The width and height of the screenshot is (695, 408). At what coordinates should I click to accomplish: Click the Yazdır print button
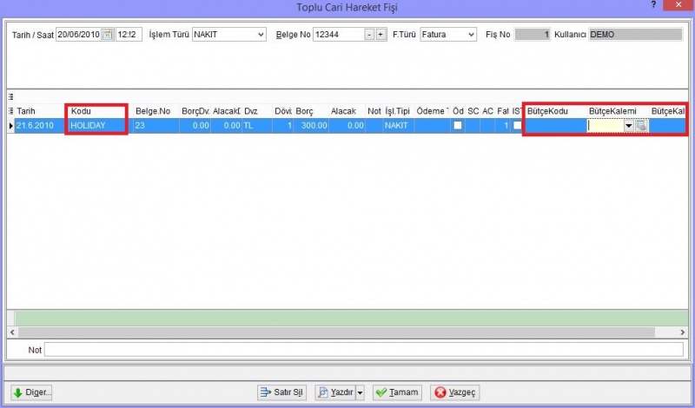(335, 392)
